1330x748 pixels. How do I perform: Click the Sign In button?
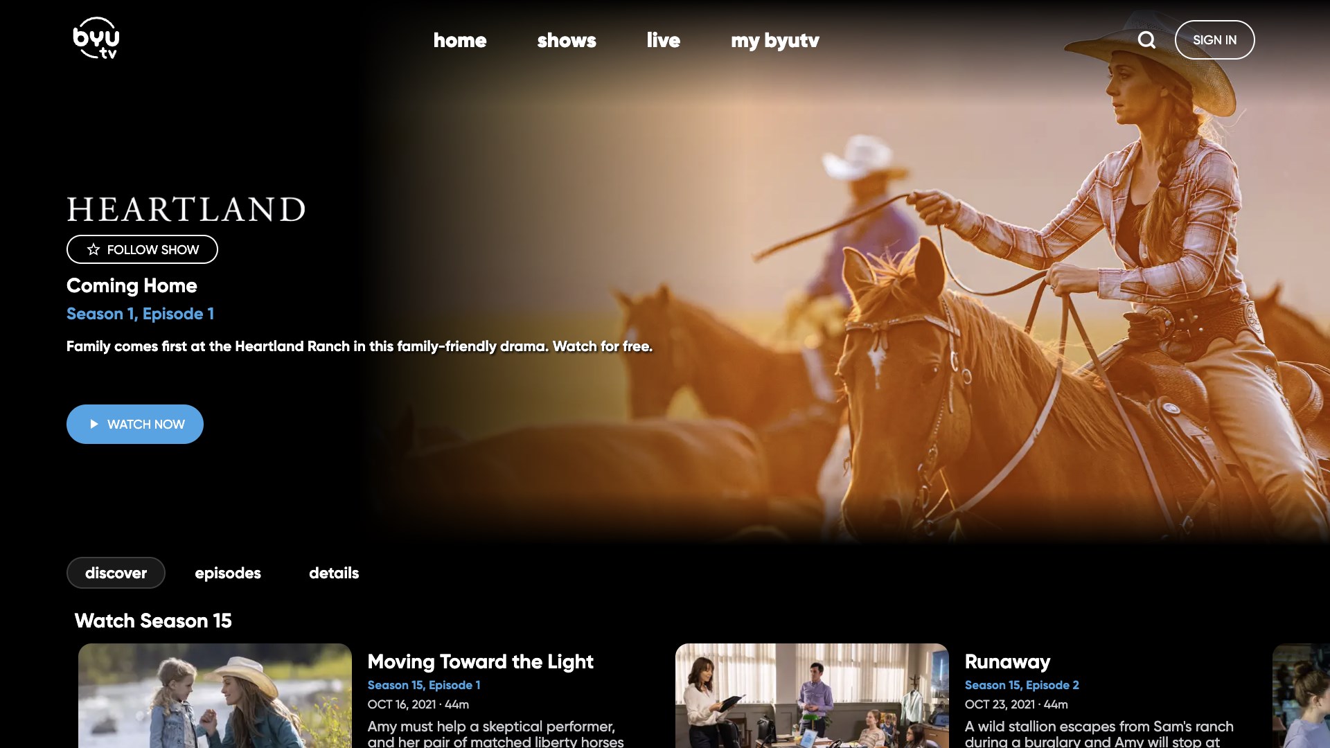tap(1214, 40)
